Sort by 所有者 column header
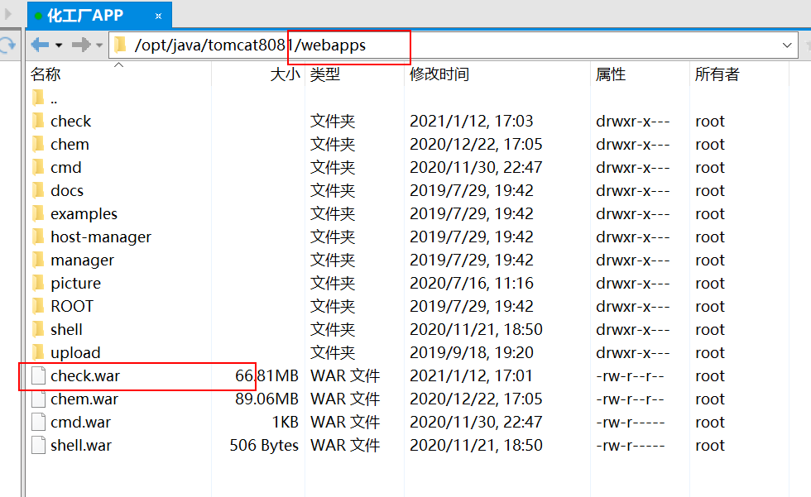 pos(717,74)
